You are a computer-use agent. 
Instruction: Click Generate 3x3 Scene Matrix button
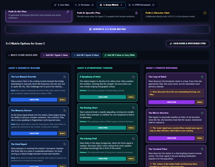107,29
